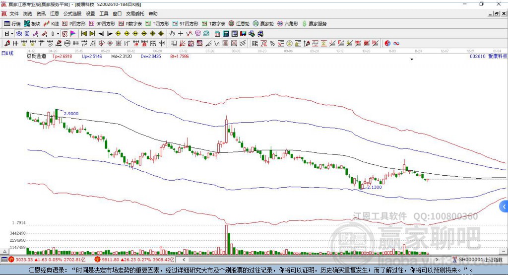Click the save floppy disk icon

pos(243,34)
